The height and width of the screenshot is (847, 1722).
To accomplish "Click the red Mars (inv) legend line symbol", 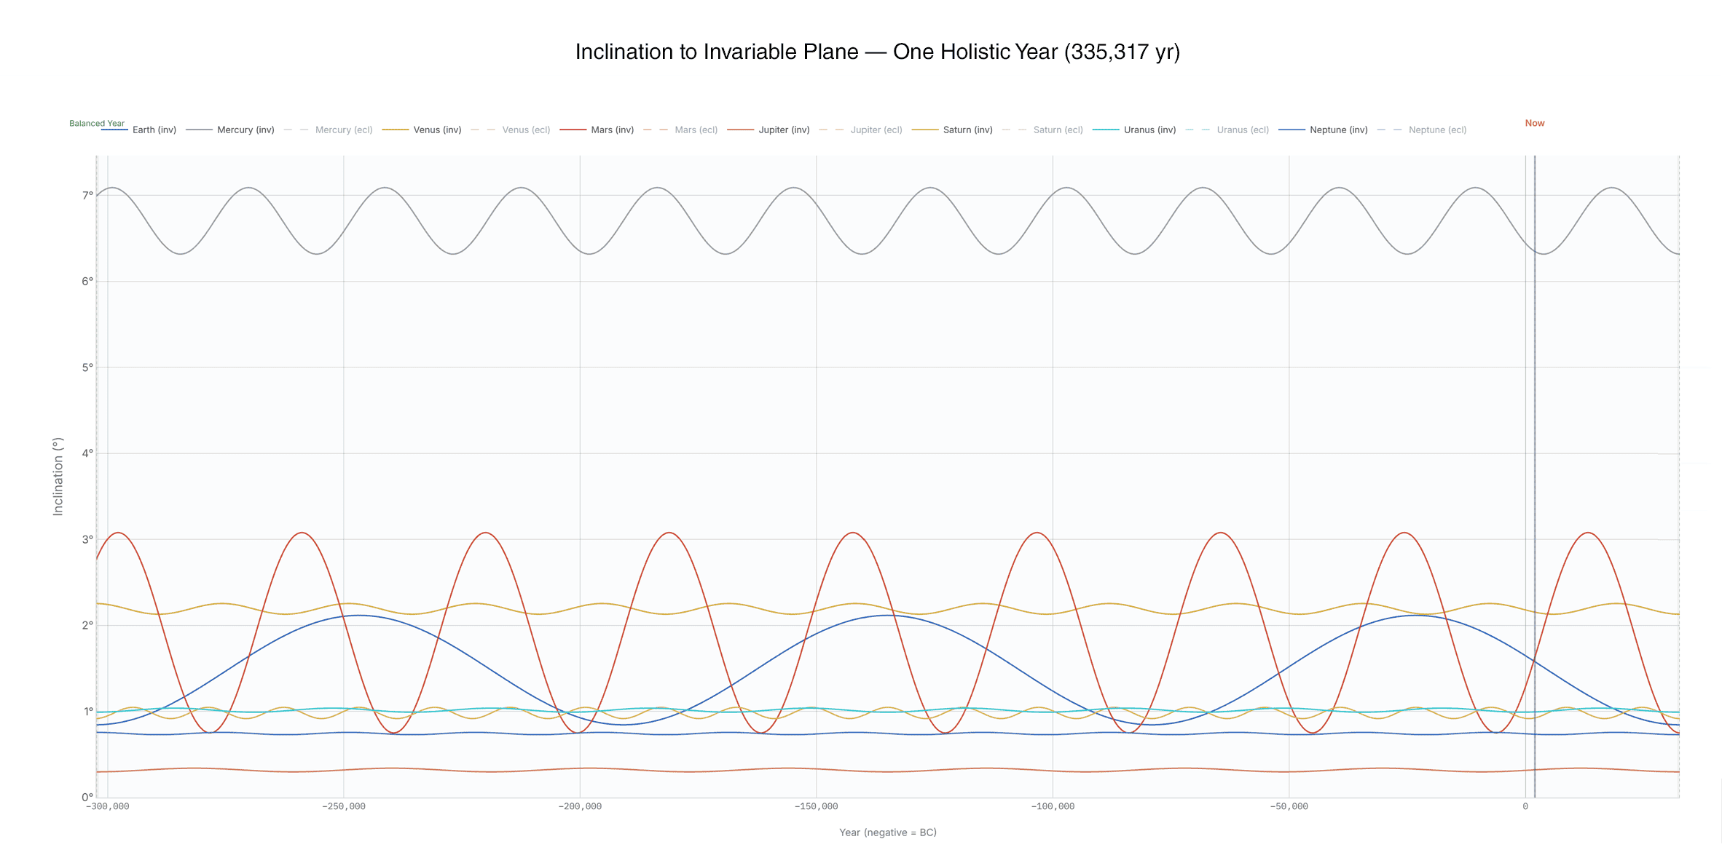I will coord(572,130).
